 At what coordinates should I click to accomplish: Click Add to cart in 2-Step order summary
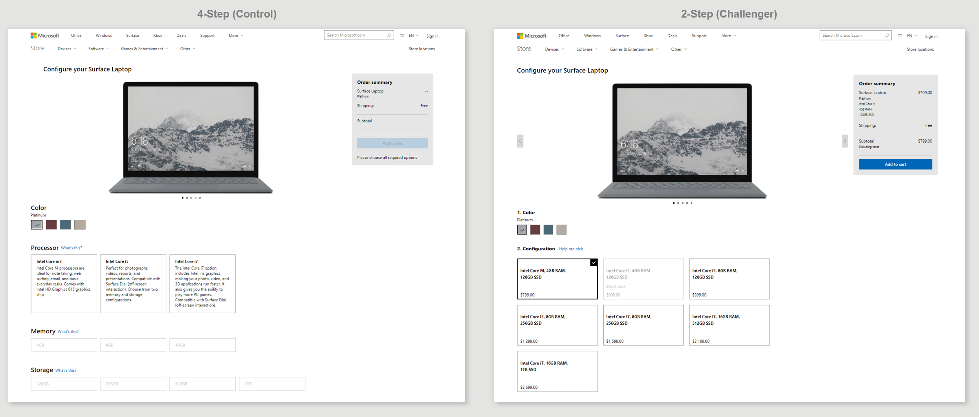895,164
